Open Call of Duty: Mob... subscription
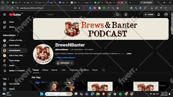 [14, 56]
